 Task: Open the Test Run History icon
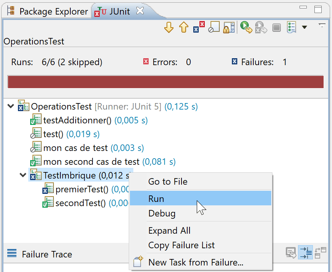(292, 27)
